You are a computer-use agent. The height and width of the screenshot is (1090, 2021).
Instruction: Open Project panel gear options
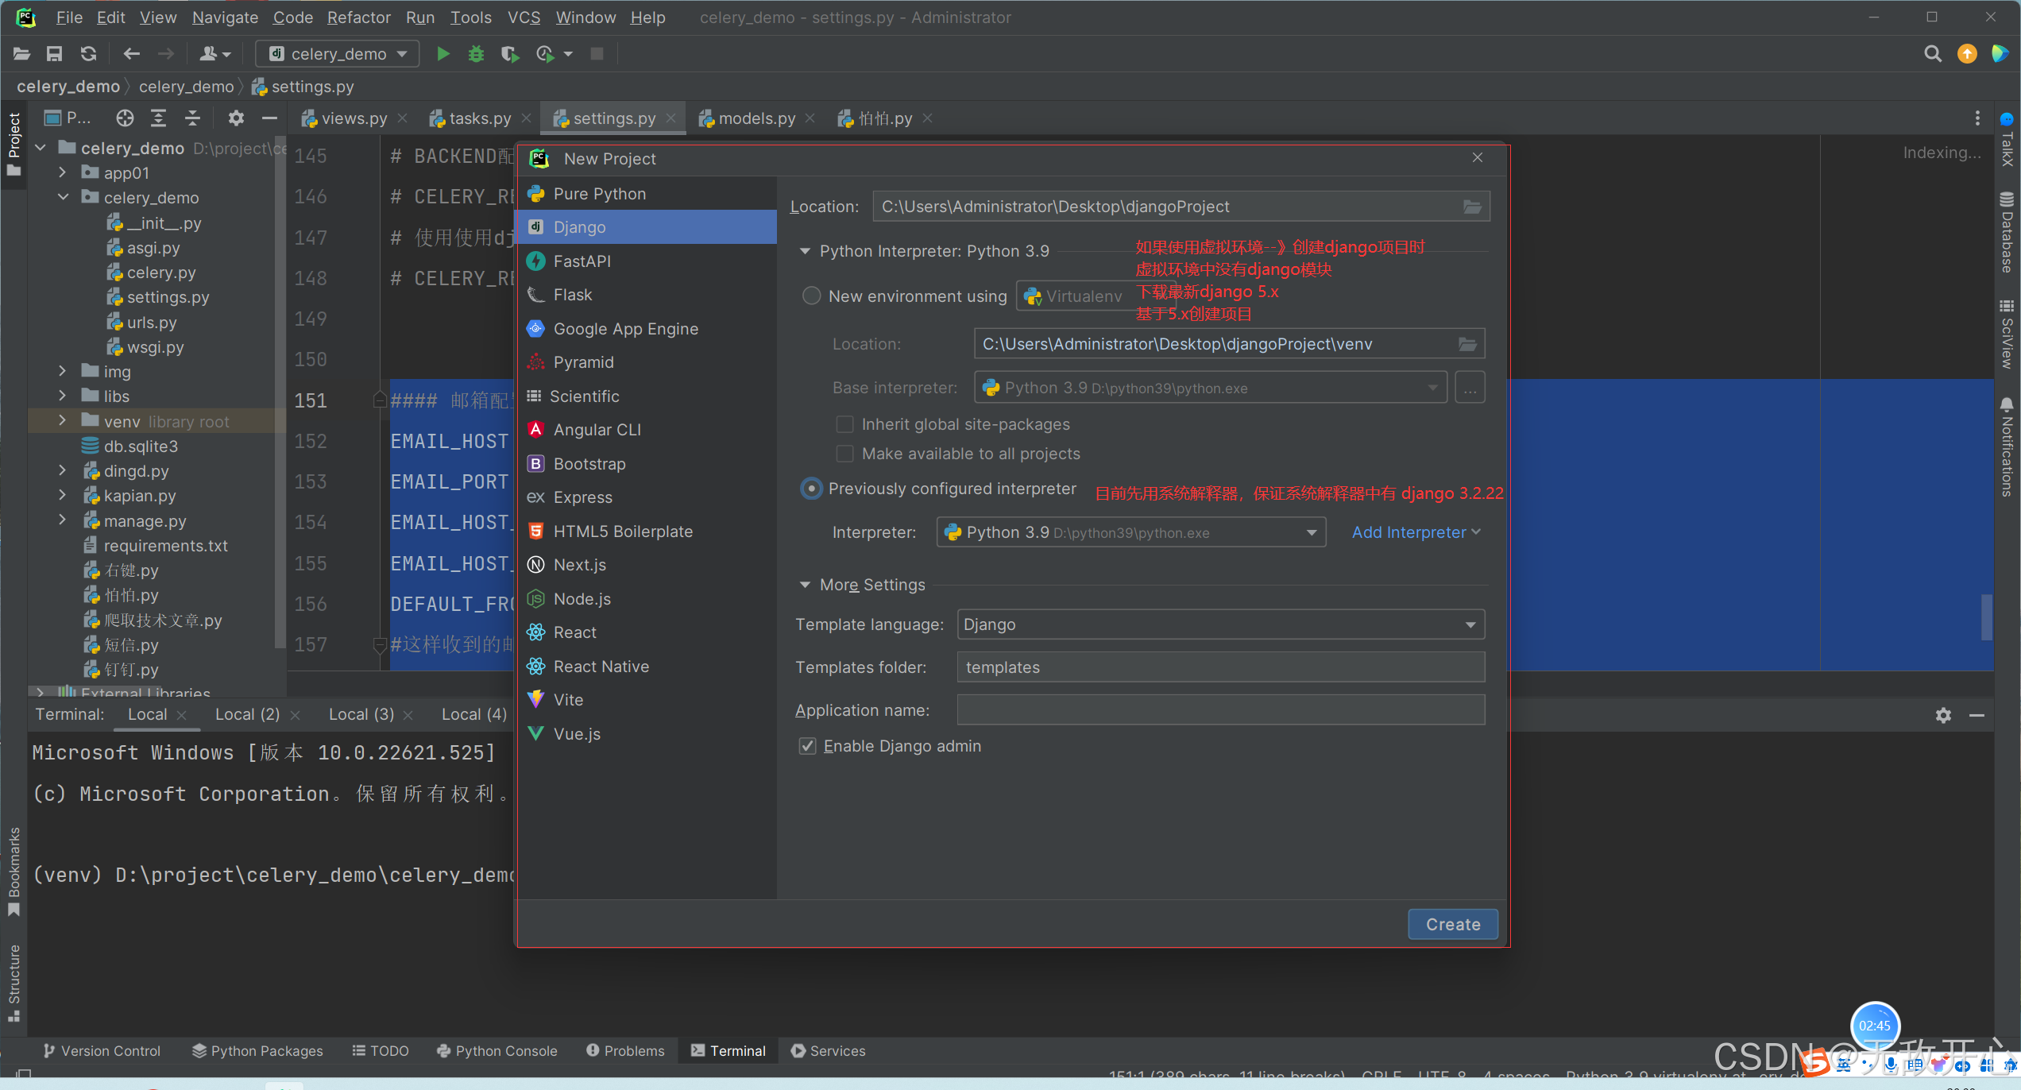[236, 118]
